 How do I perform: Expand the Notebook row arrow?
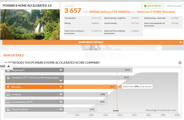click(61, 94)
